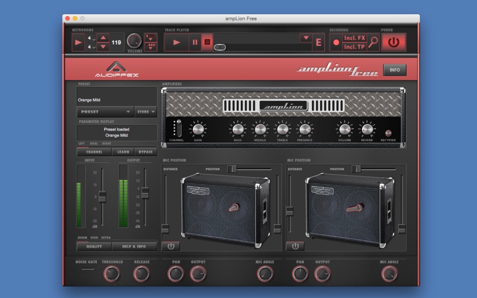Click right cabinet microphone
Viewport: 477px width, 298px height.
point(355,208)
